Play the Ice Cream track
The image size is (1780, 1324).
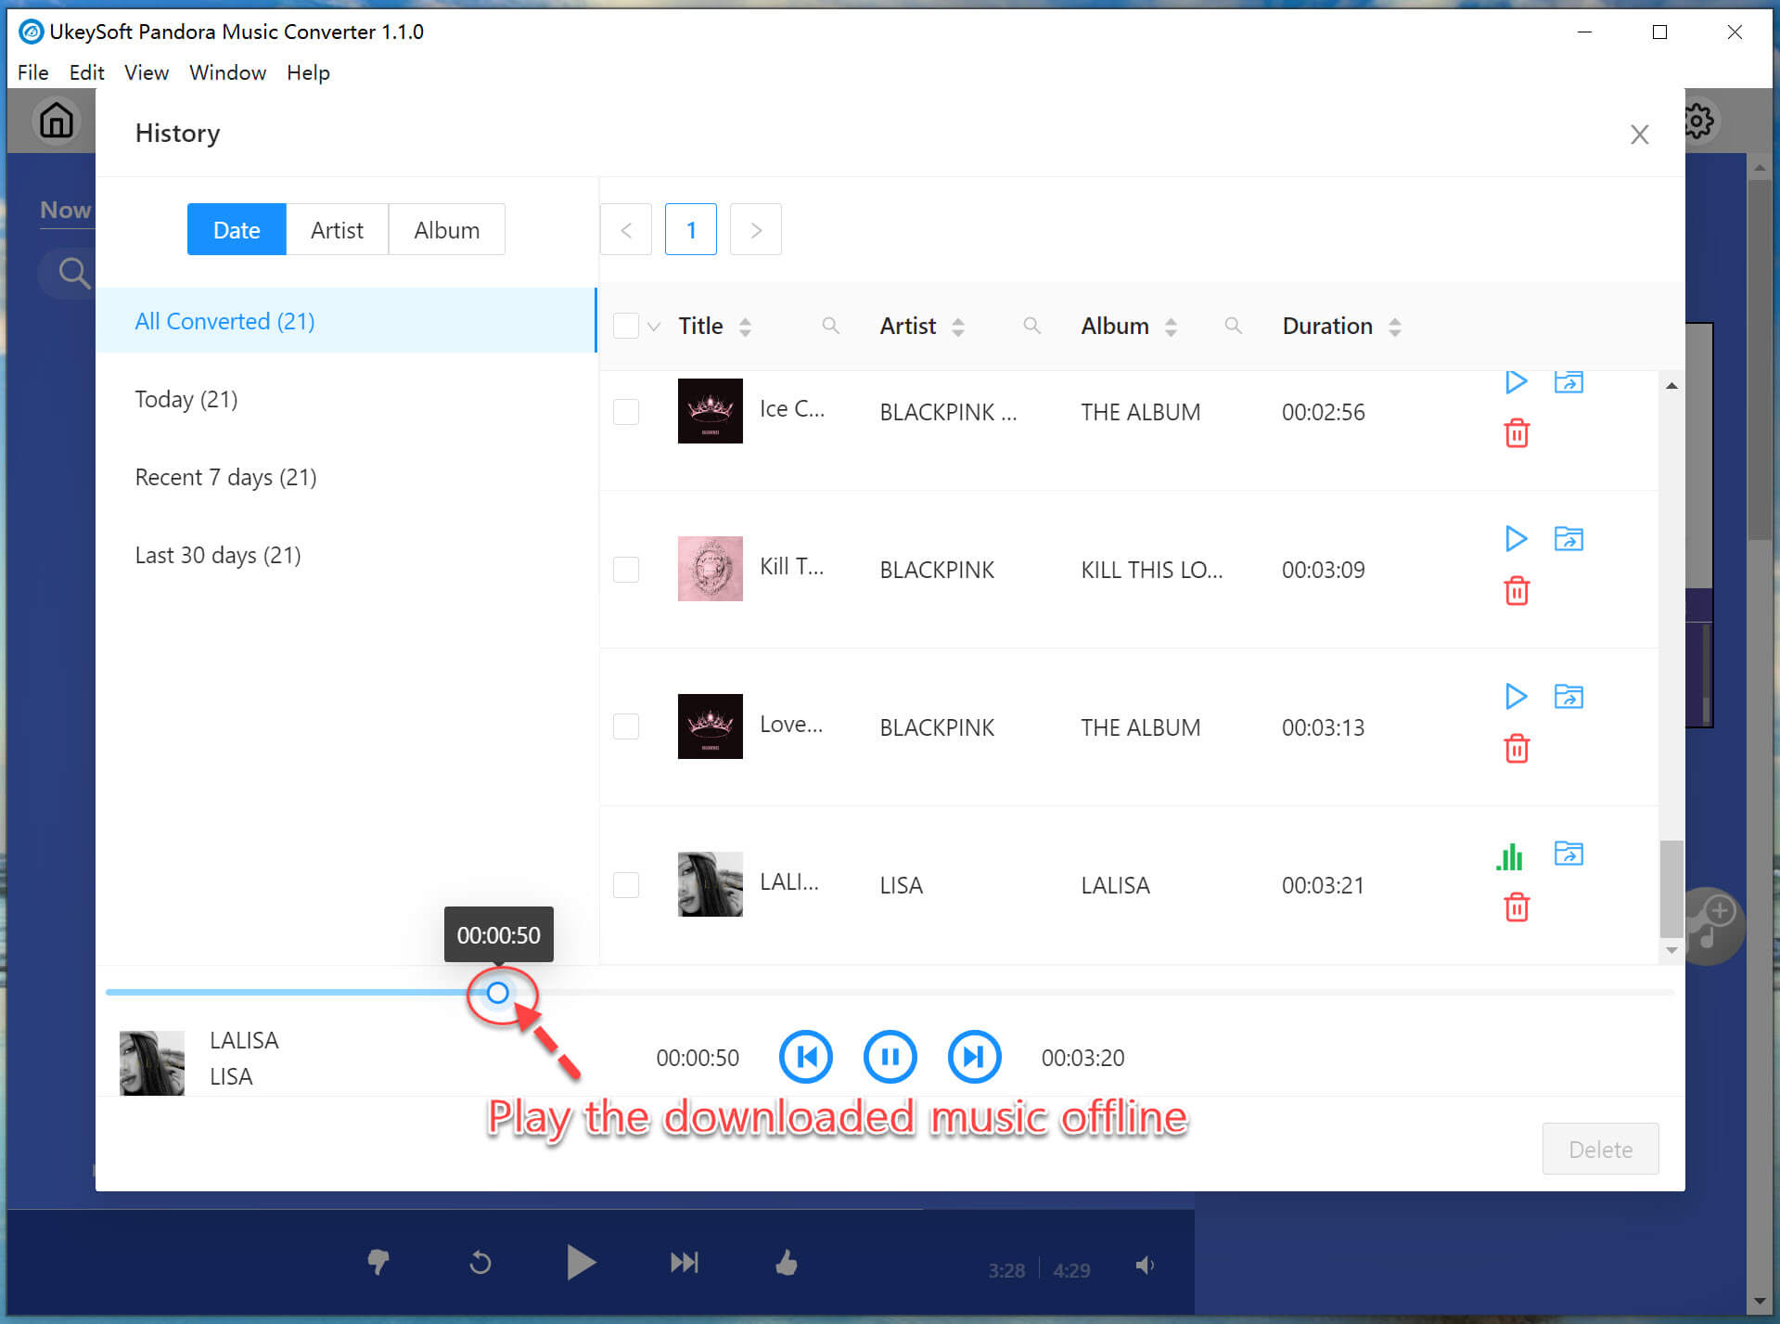tap(1516, 381)
